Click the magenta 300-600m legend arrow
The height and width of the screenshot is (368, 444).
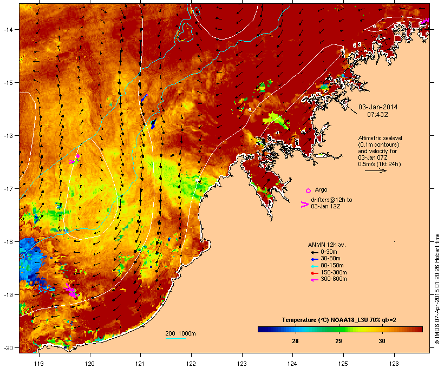[315, 280]
